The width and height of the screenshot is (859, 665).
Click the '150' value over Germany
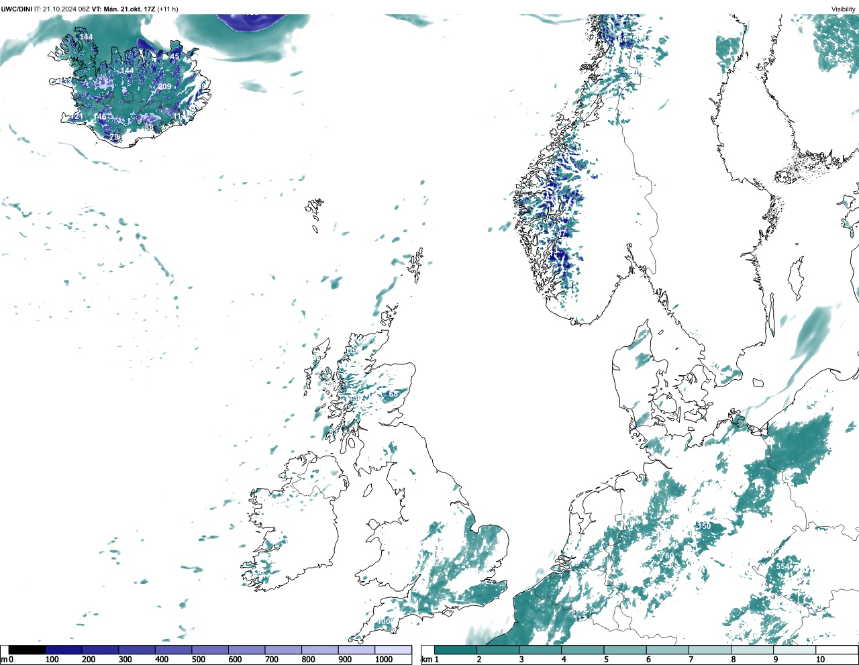[703, 526]
